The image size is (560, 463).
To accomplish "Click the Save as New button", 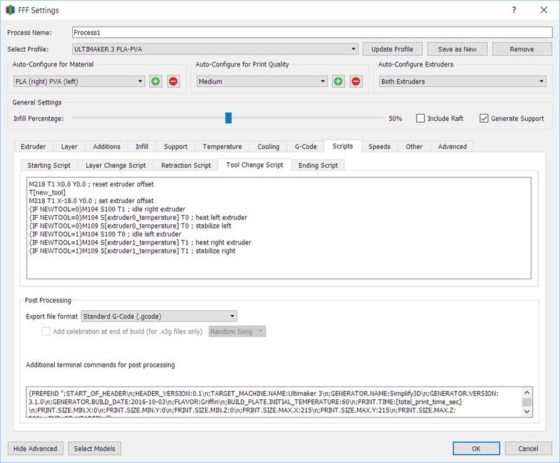I will (457, 49).
